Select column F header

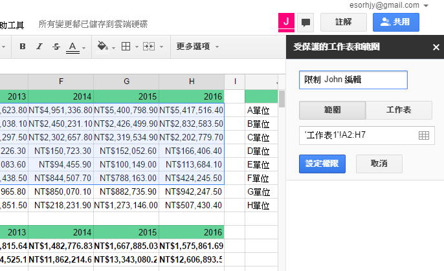click(x=61, y=81)
